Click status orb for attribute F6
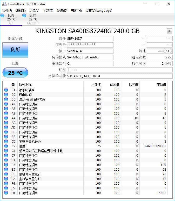This screenshot has height=201, width=175. [6, 193]
